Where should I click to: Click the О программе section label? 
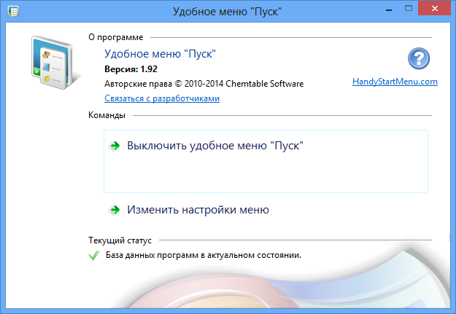tap(116, 37)
